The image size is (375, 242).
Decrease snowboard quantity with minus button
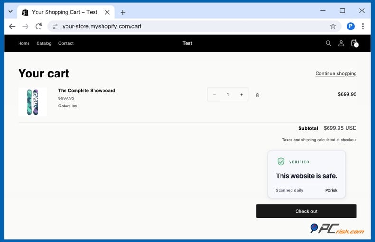click(214, 95)
